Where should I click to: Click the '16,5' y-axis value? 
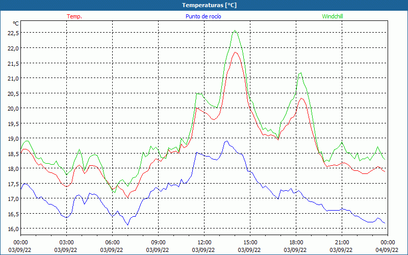pos(13,214)
